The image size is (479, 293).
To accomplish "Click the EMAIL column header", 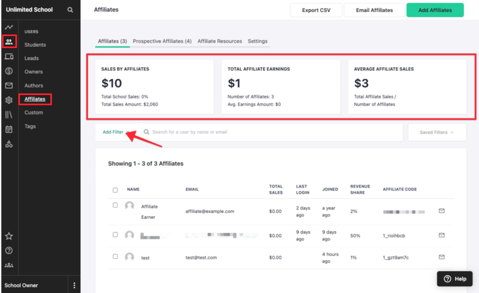I will pos(192,189).
